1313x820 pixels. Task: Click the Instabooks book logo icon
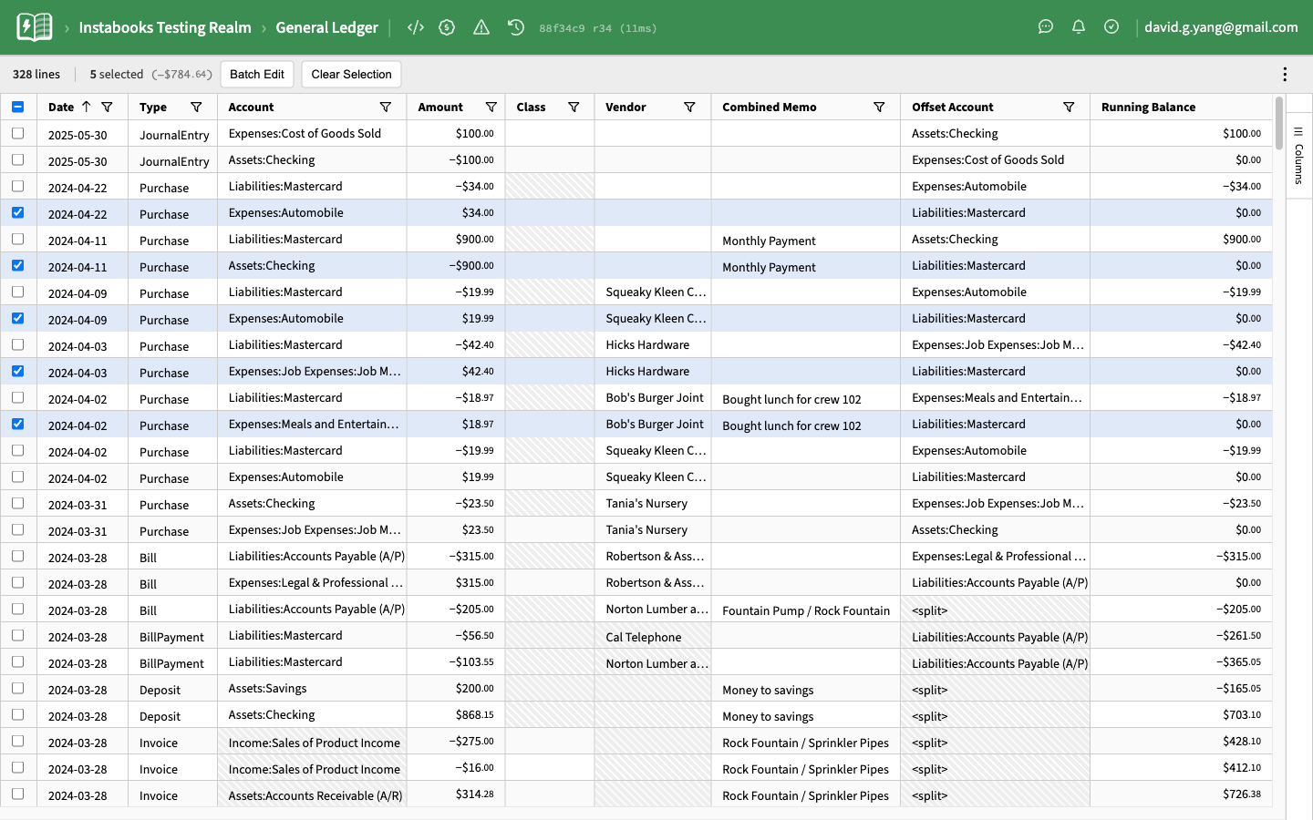(35, 27)
